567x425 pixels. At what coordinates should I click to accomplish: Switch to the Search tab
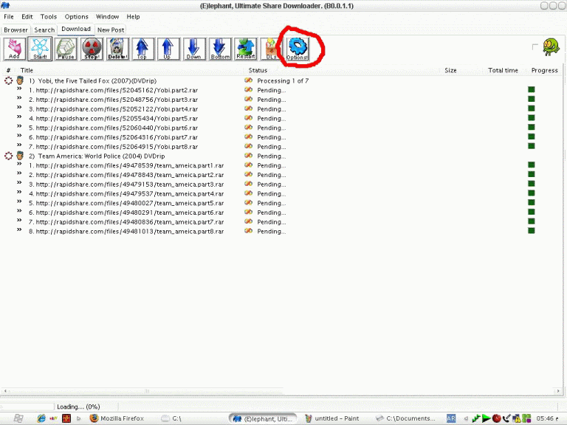coord(44,30)
